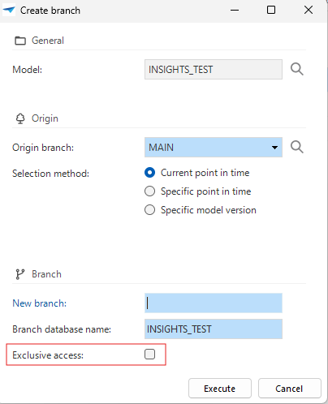
Task: Click the General folder icon
Action: 20,41
